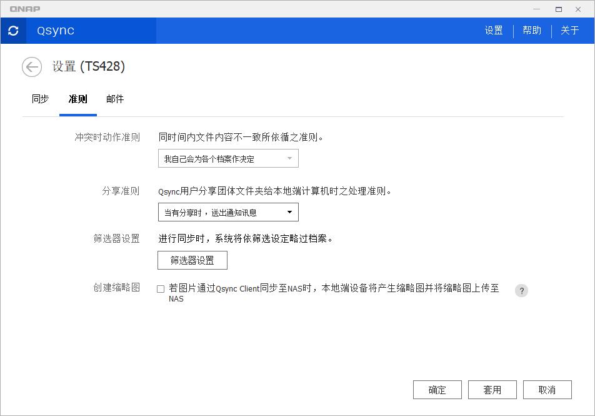Open the share notification rule dropdown
Viewport: 595px width, 416px height.
tap(228, 212)
